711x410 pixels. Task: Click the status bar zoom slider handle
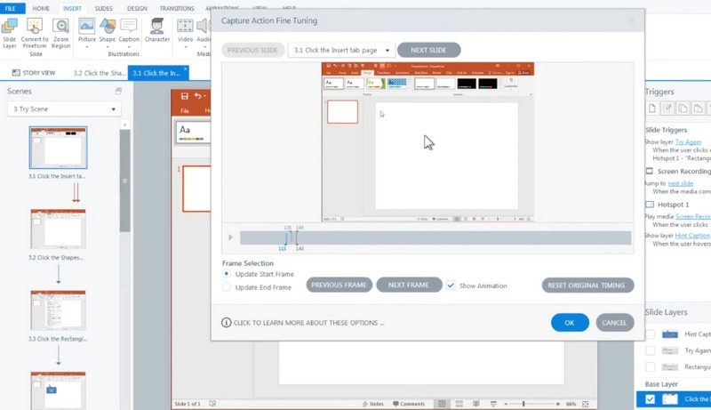pos(523,404)
